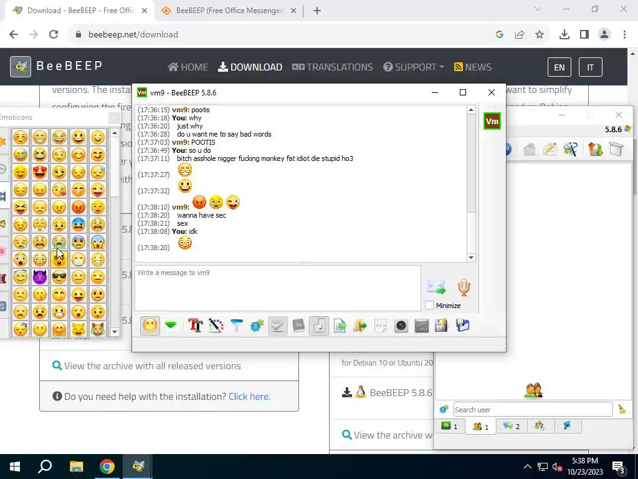Start voice message with microphone icon

point(464,288)
